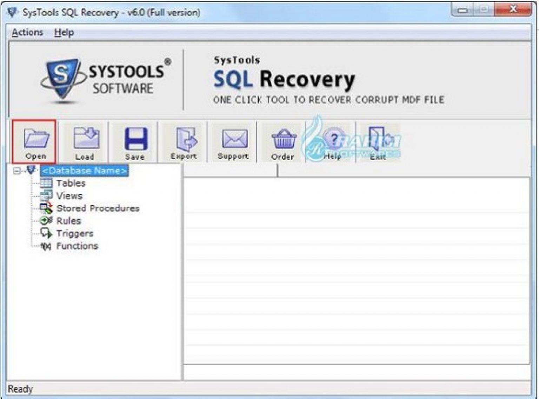Select the Triggers tree item

click(74, 233)
